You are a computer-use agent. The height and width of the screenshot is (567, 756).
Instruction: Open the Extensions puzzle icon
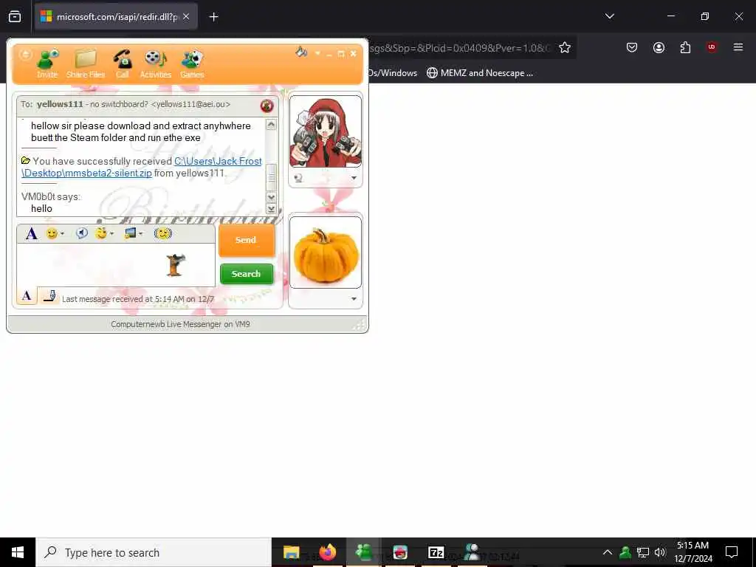(685, 47)
